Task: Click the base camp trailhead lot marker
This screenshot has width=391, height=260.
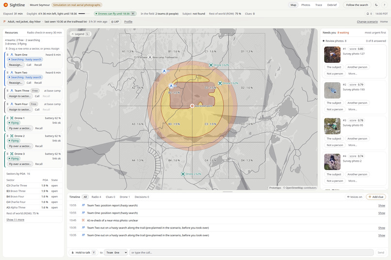Action: [150, 58]
